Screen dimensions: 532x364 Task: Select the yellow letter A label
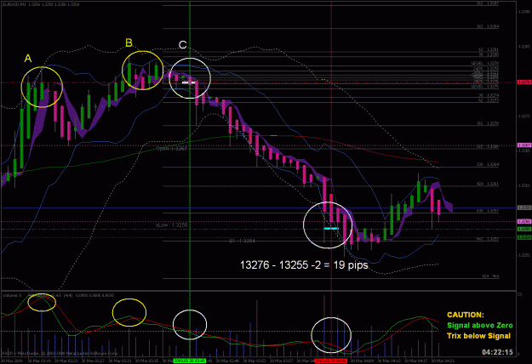(x=28, y=59)
